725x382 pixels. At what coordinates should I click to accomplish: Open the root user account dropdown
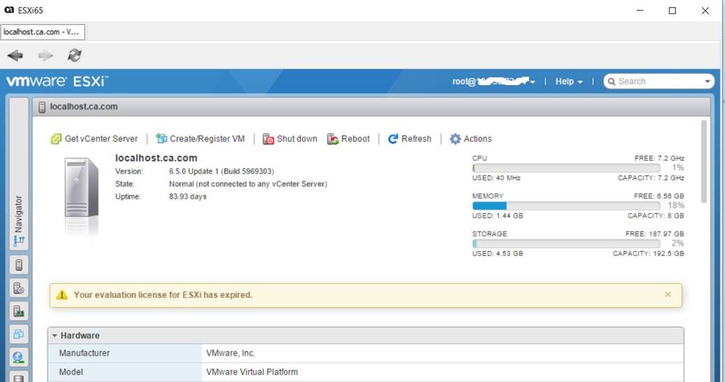(x=494, y=81)
